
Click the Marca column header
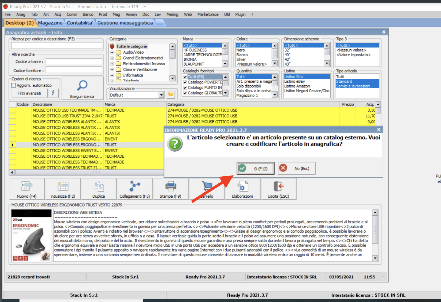[135, 104]
